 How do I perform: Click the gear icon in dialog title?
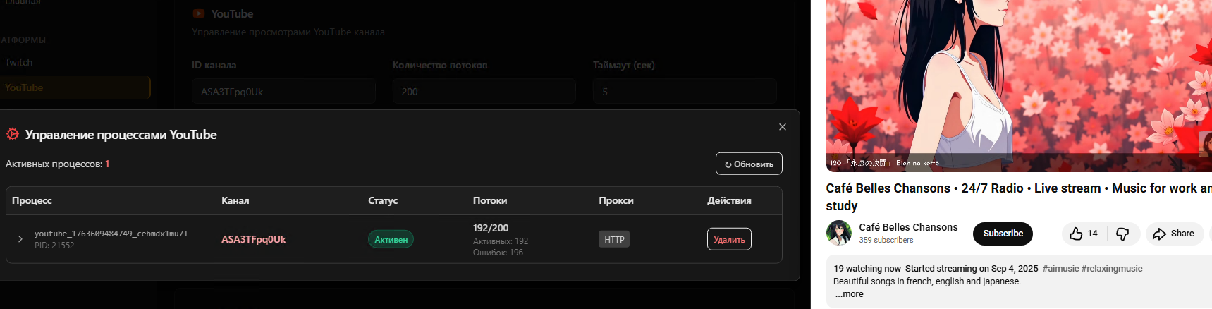pyautogui.click(x=13, y=134)
